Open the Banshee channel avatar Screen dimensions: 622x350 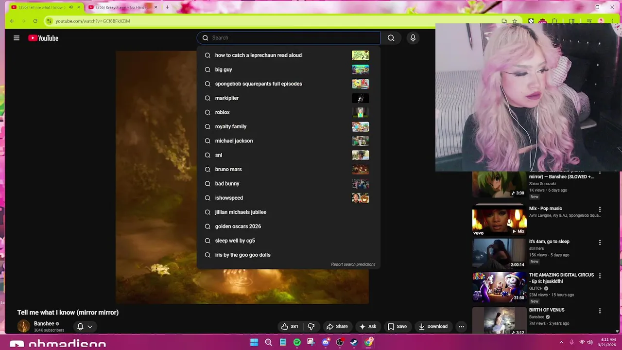pyautogui.click(x=23, y=326)
